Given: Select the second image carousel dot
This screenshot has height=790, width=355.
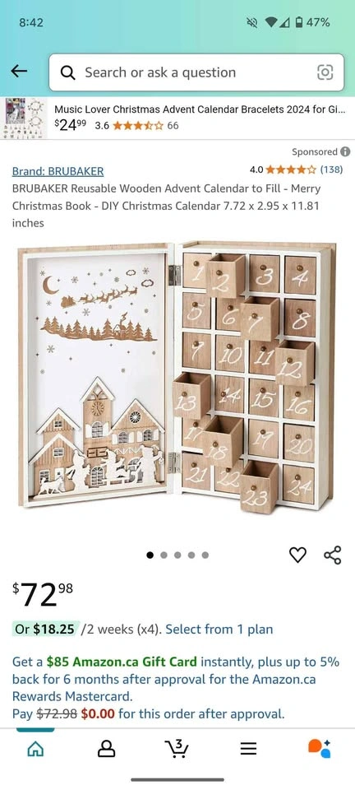Looking at the screenshot, I should point(164,555).
